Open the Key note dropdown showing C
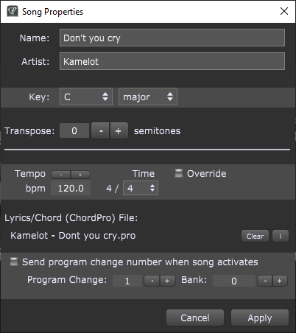 [x=86, y=97]
